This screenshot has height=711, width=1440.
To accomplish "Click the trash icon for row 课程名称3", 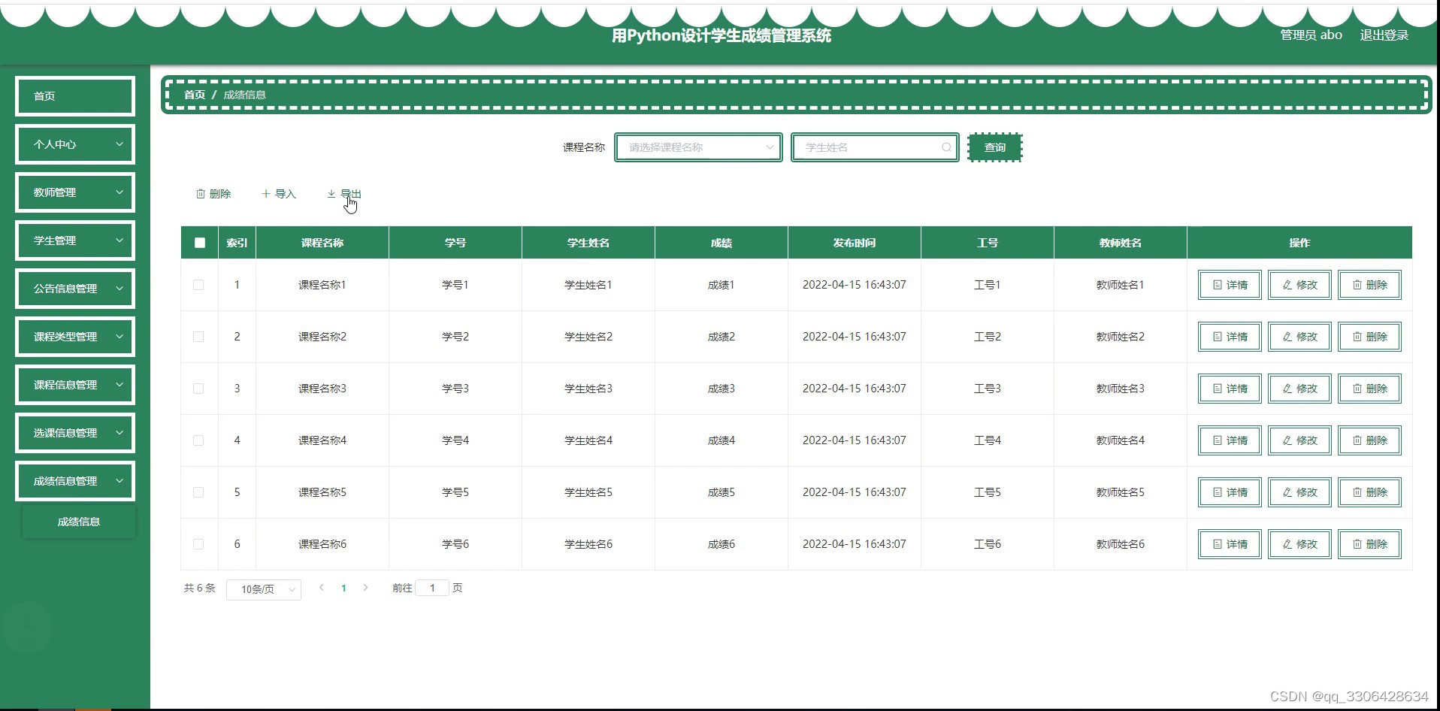I will point(1357,389).
